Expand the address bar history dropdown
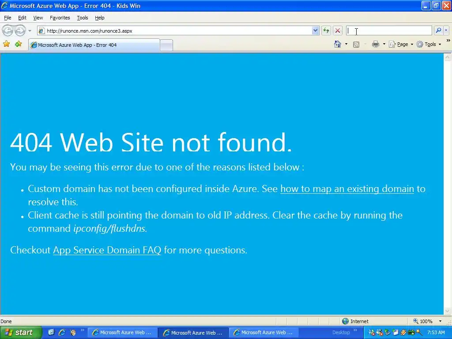 315,30
